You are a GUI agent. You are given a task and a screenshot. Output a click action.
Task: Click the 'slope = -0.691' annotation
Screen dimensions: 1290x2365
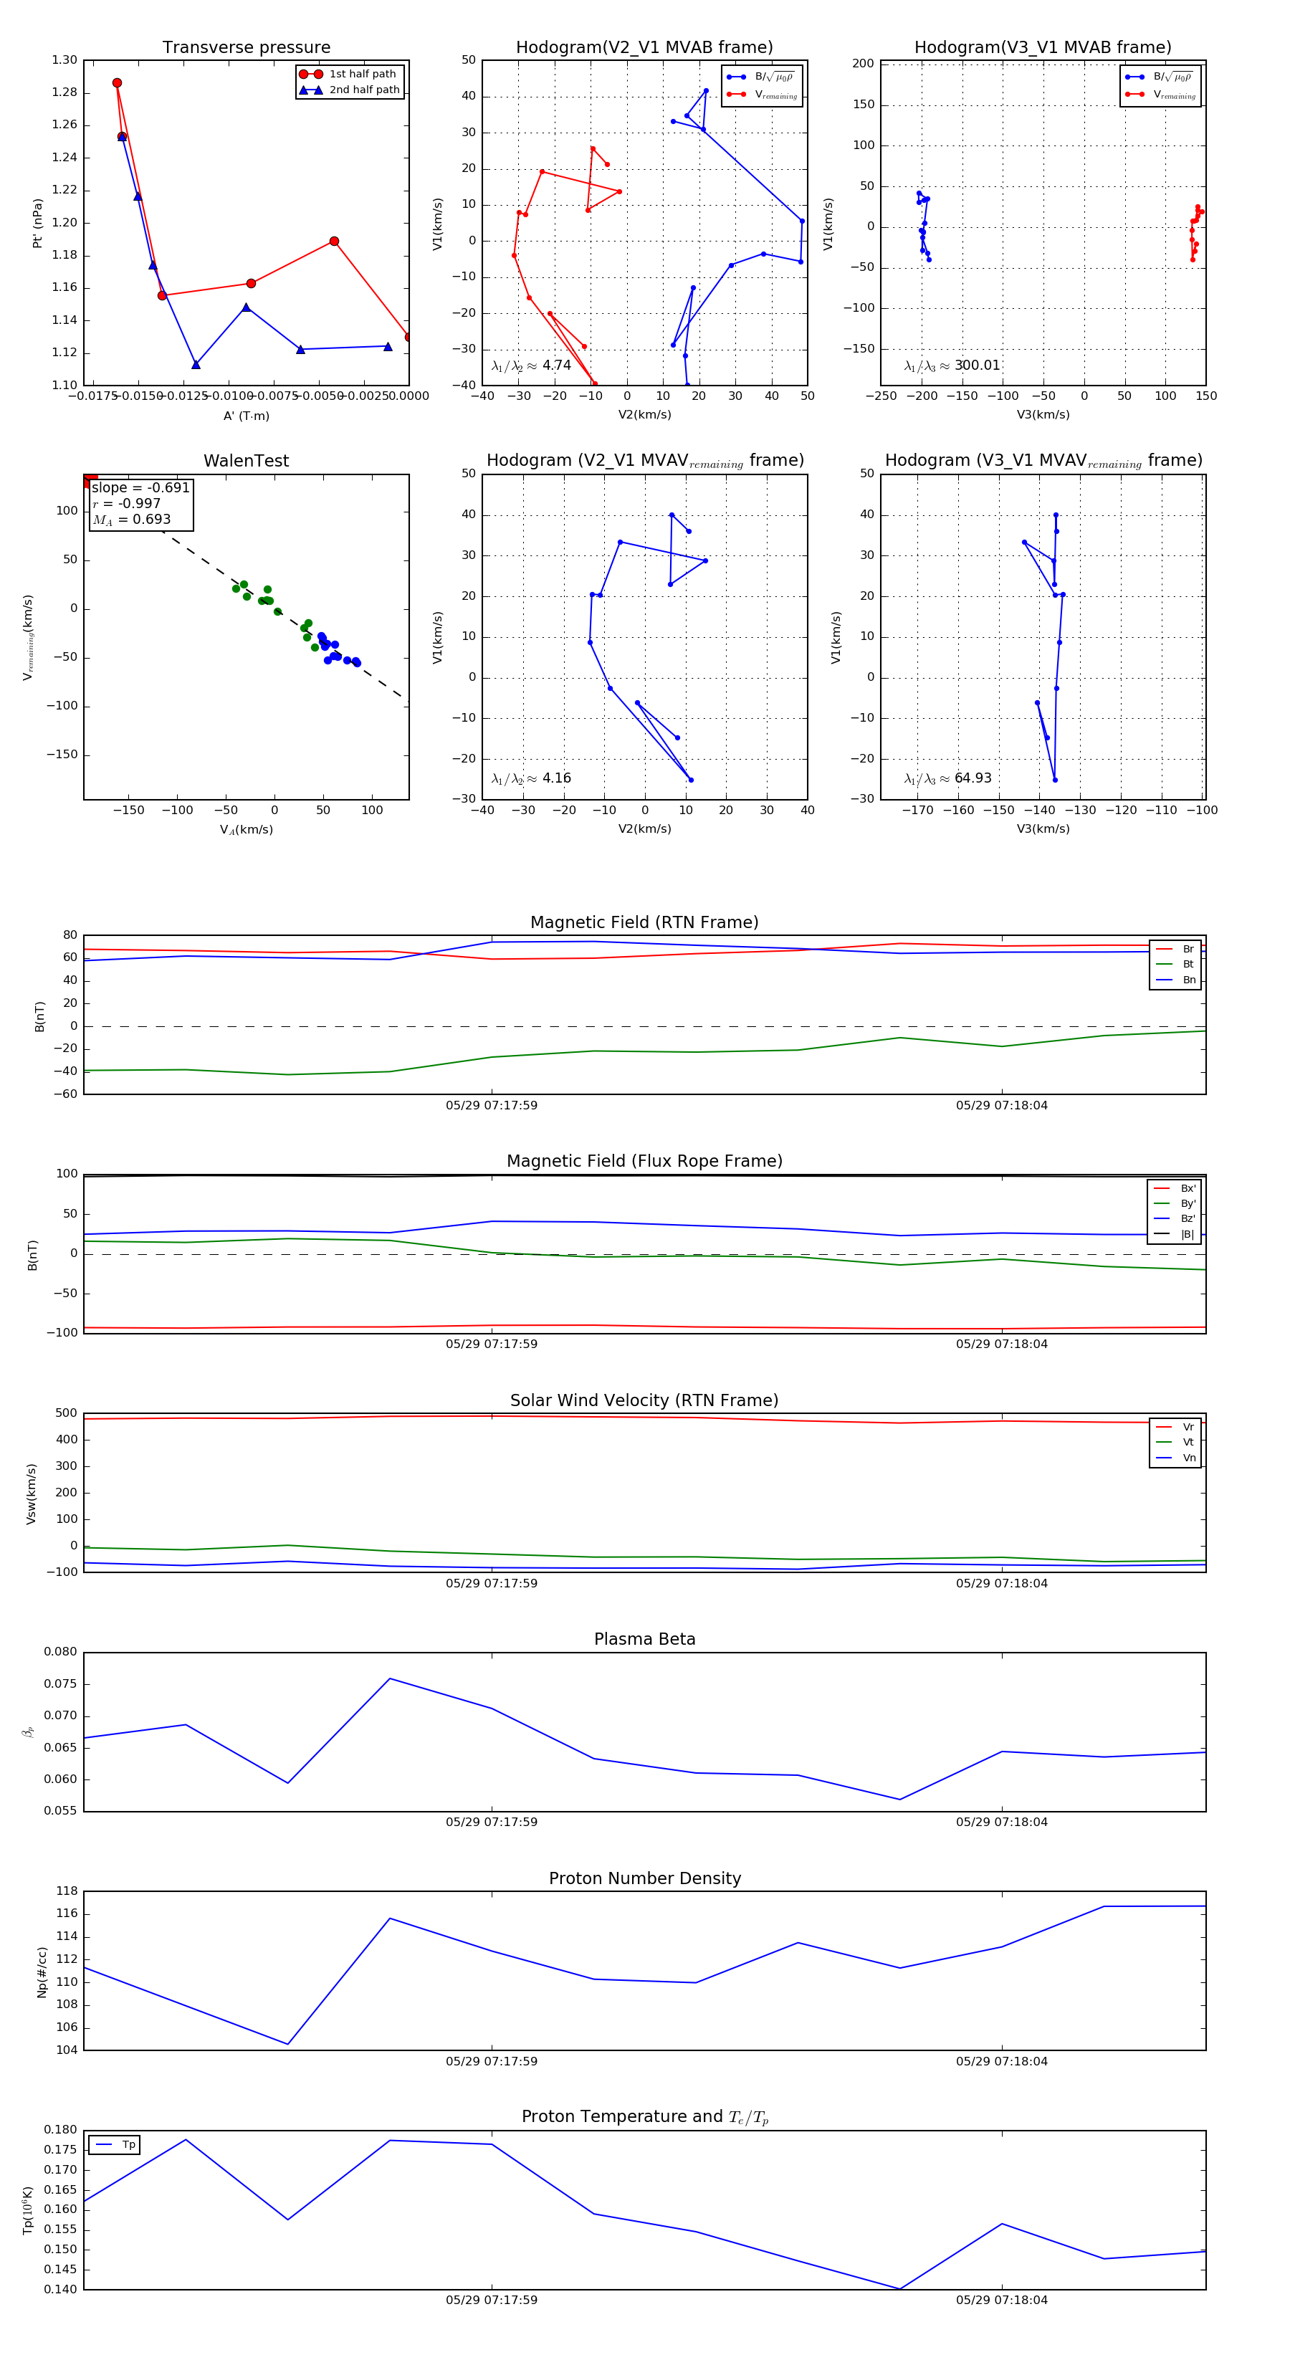140,487
